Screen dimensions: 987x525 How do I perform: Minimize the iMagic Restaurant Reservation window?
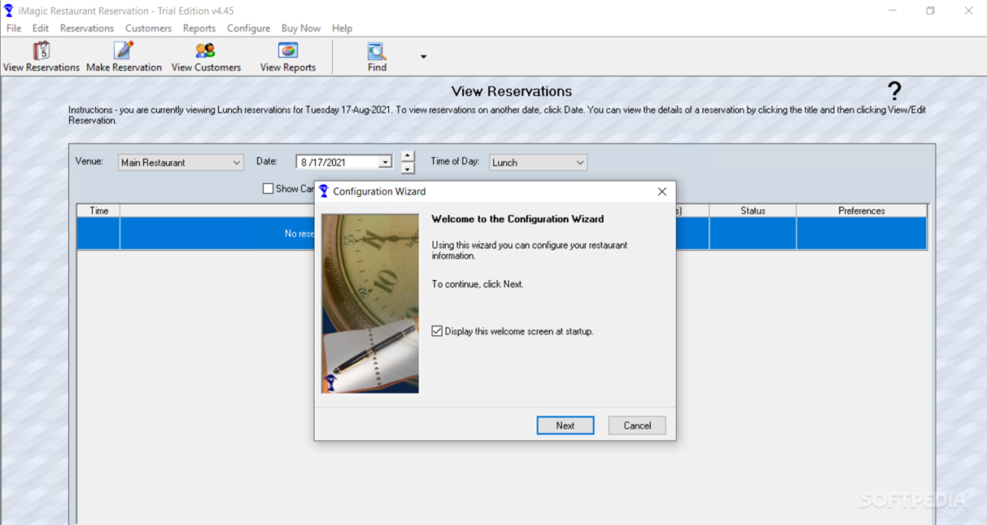893,11
